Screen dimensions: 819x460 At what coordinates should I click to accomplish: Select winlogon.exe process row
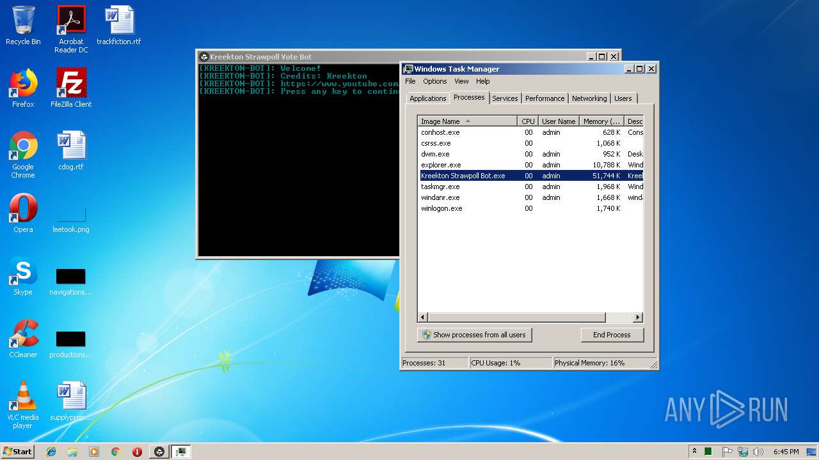tap(530, 208)
